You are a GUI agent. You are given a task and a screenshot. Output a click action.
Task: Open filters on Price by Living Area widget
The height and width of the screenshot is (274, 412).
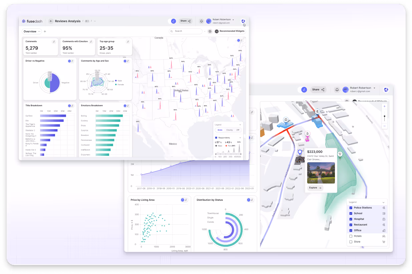point(184,200)
